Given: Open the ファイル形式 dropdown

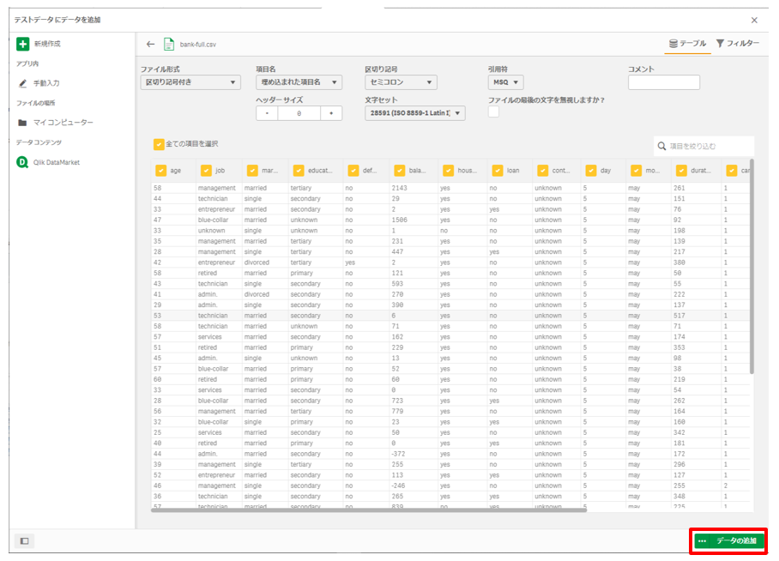Looking at the screenshot, I should pyautogui.click(x=190, y=82).
